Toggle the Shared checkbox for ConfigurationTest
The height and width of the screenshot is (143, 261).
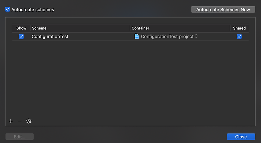click(x=239, y=37)
